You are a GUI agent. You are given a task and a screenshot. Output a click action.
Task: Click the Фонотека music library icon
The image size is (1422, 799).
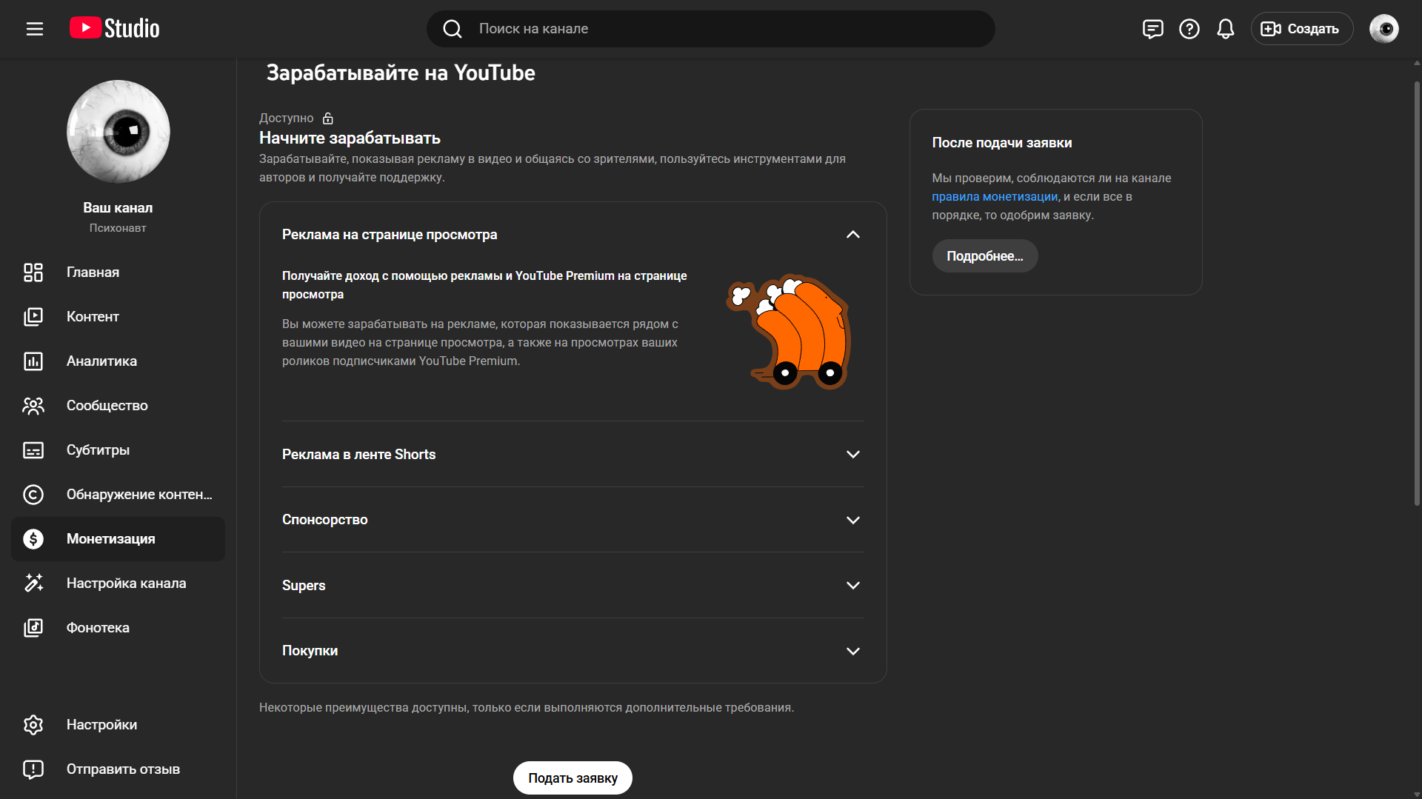pyautogui.click(x=33, y=628)
